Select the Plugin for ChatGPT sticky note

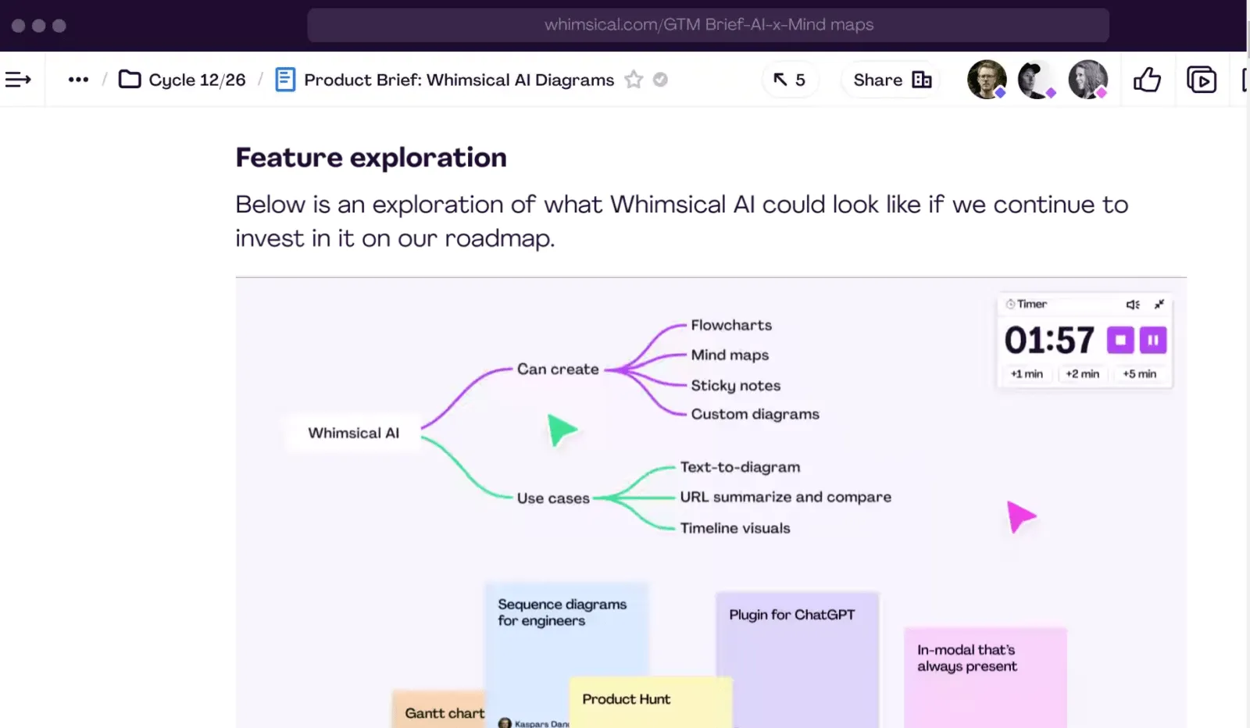(798, 660)
